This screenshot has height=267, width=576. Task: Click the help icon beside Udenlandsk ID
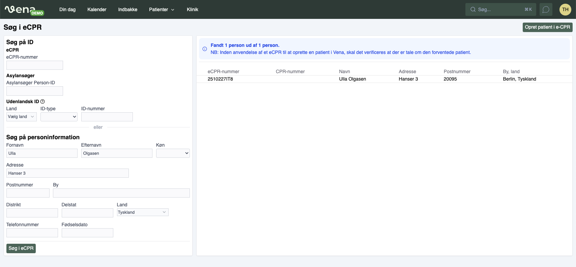tap(42, 101)
